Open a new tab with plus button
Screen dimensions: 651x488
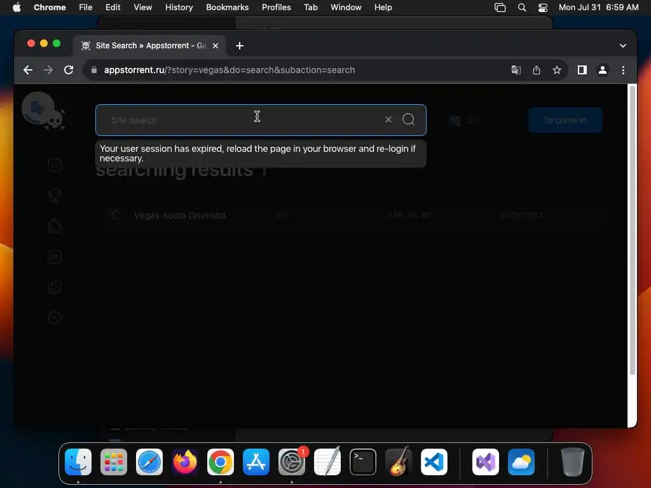(x=240, y=46)
